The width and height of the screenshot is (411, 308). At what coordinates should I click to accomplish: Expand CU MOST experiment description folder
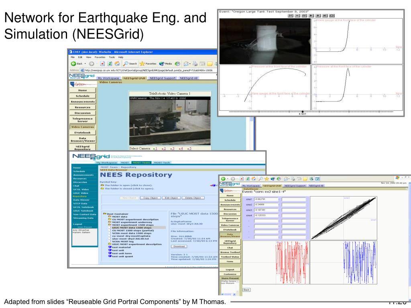coord(110,219)
